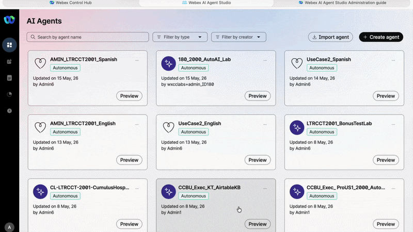The height and width of the screenshot is (232, 413).
Task: Open the analytics pie chart sidebar icon
Action: (x=9, y=94)
